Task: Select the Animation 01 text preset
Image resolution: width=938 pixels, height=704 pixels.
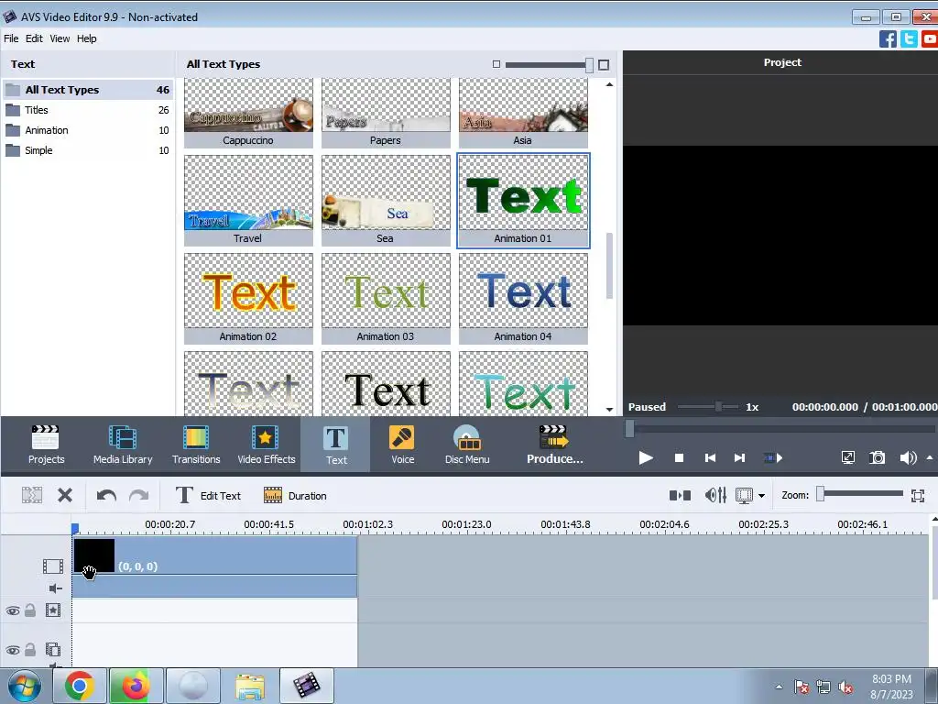Action: click(x=523, y=201)
